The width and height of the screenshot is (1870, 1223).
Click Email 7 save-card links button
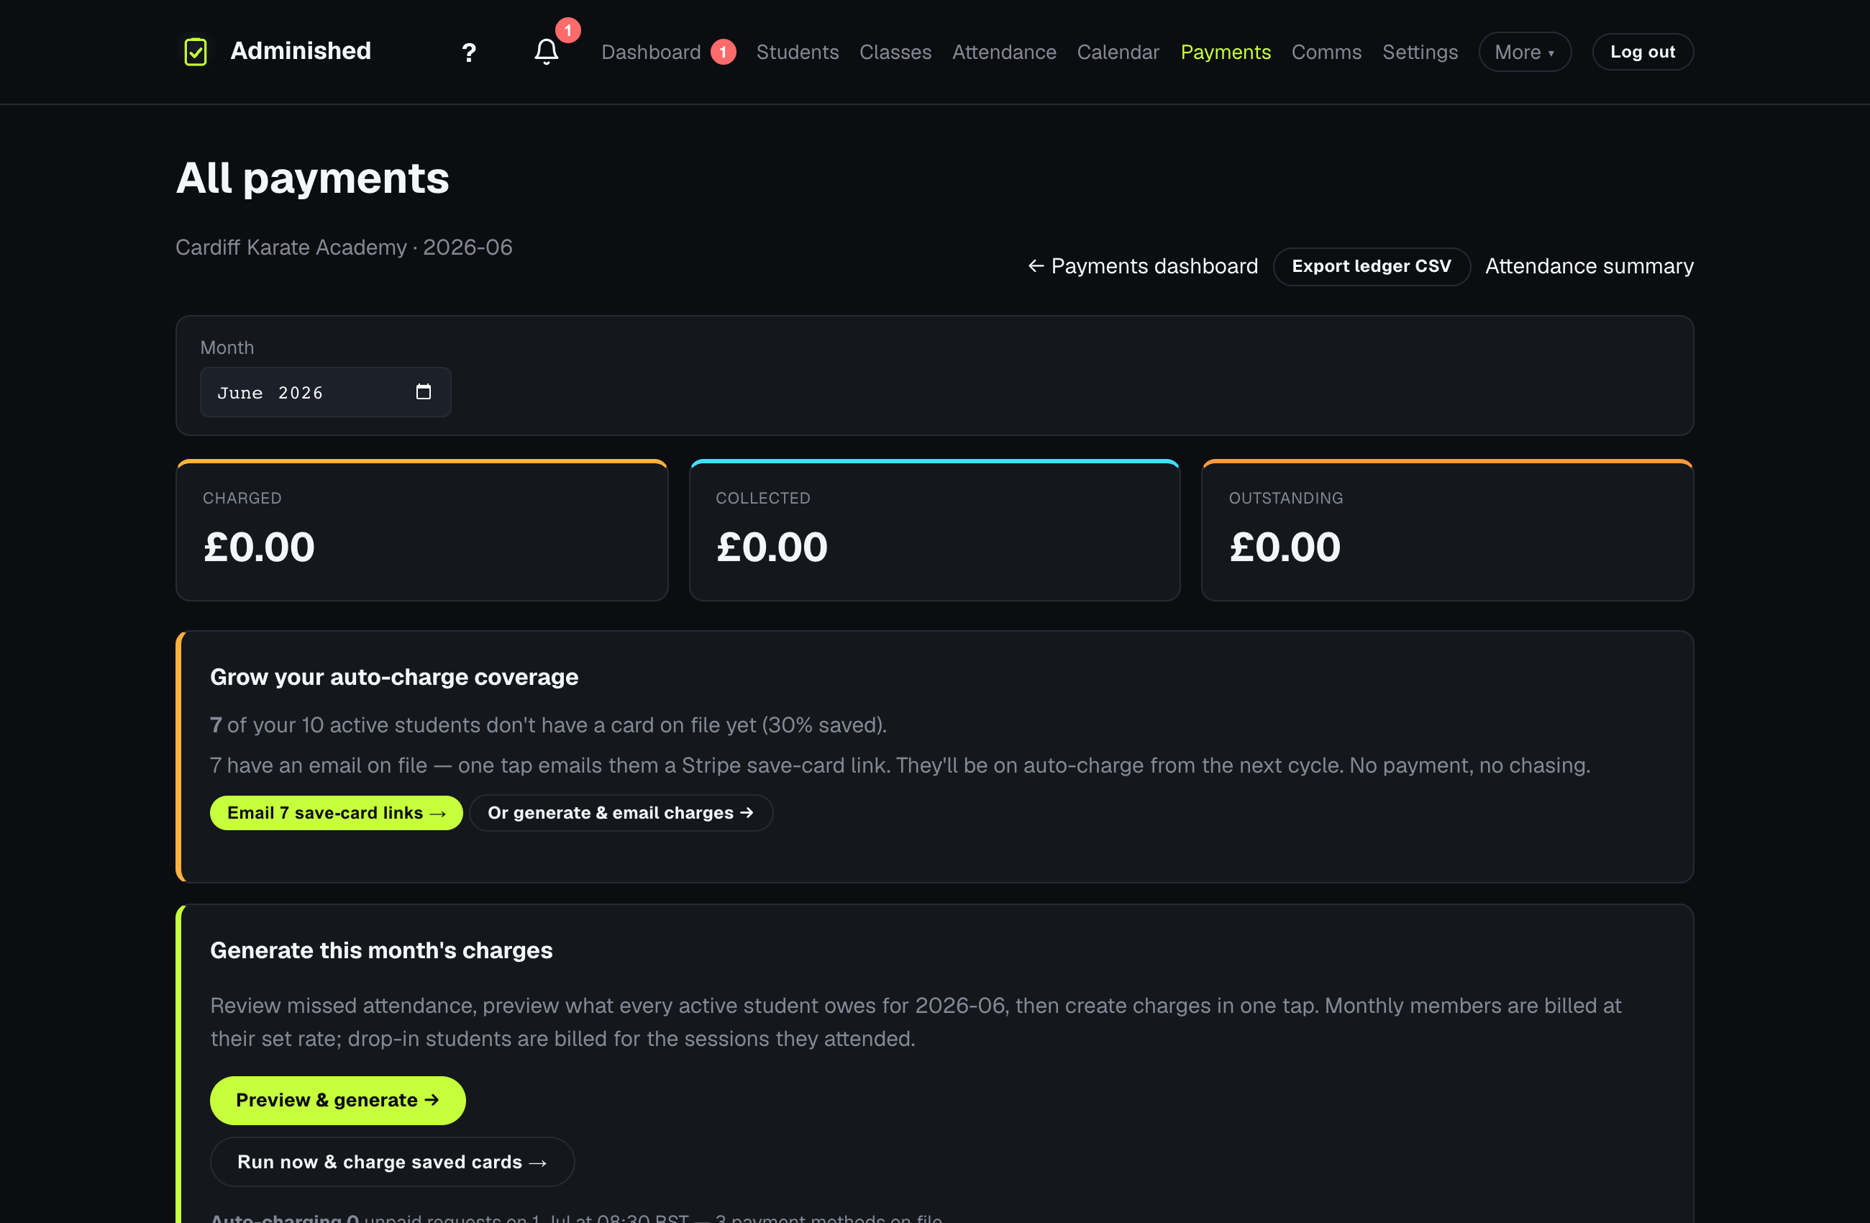(337, 813)
